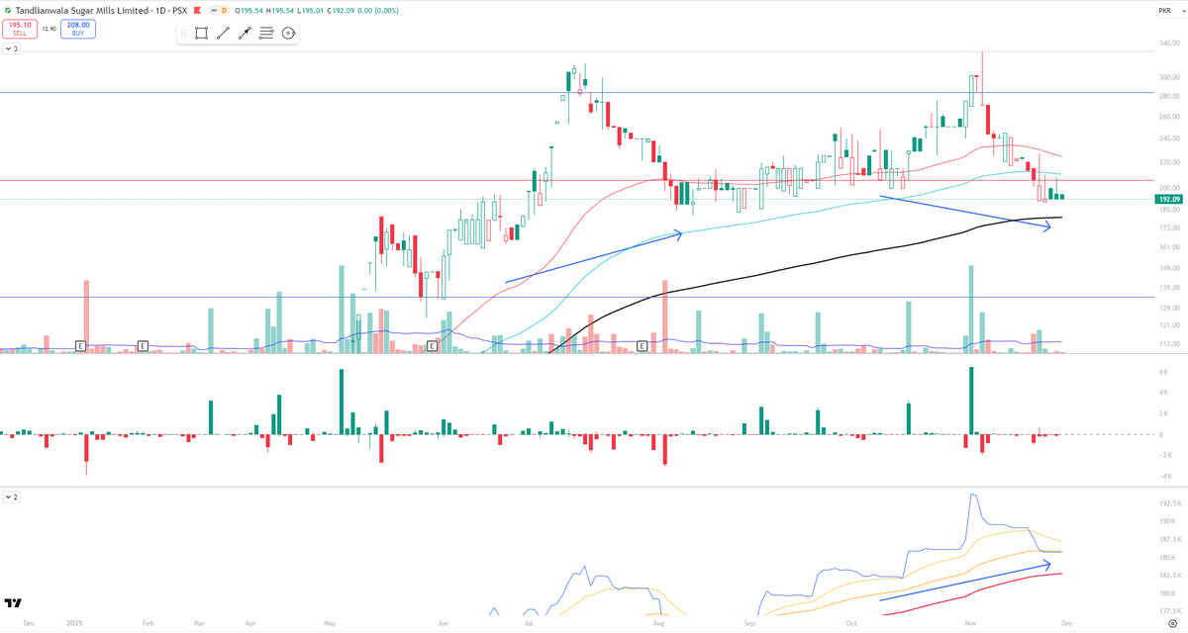
Task: Open the earnings E marker before February
Action: click(x=143, y=345)
